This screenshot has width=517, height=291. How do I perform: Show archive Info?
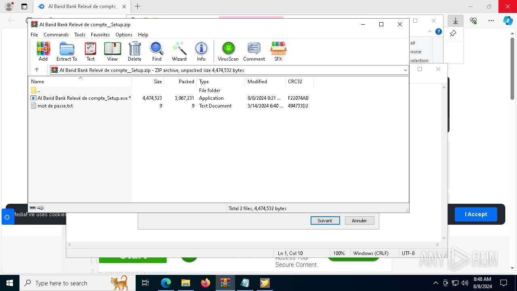(201, 51)
